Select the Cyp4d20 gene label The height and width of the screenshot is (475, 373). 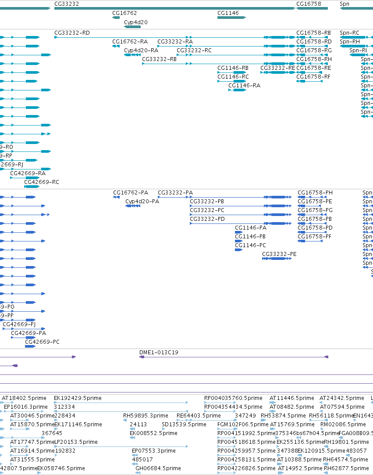click(136, 22)
